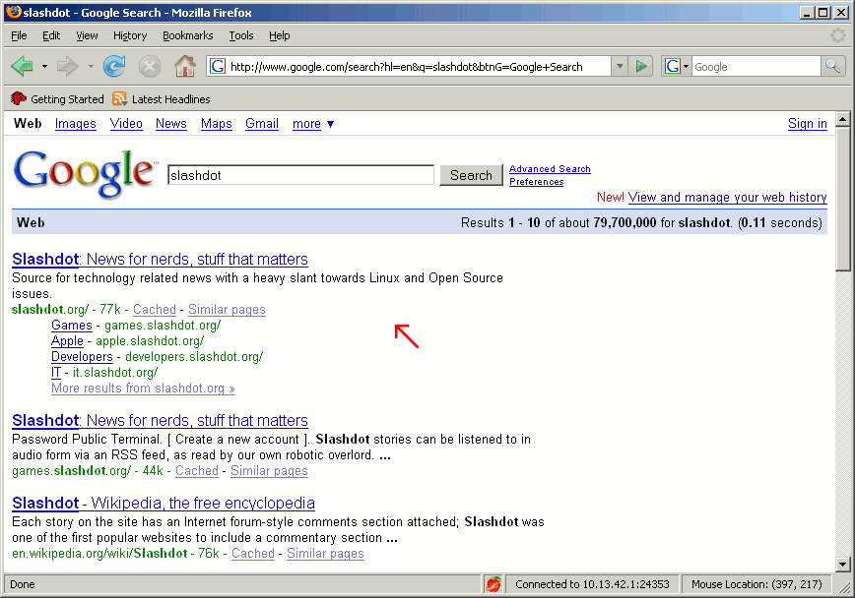The image size is (855, 598).
Task: Open Cached link for games.slashdot.org result
Action: click(x=197, y=470)
